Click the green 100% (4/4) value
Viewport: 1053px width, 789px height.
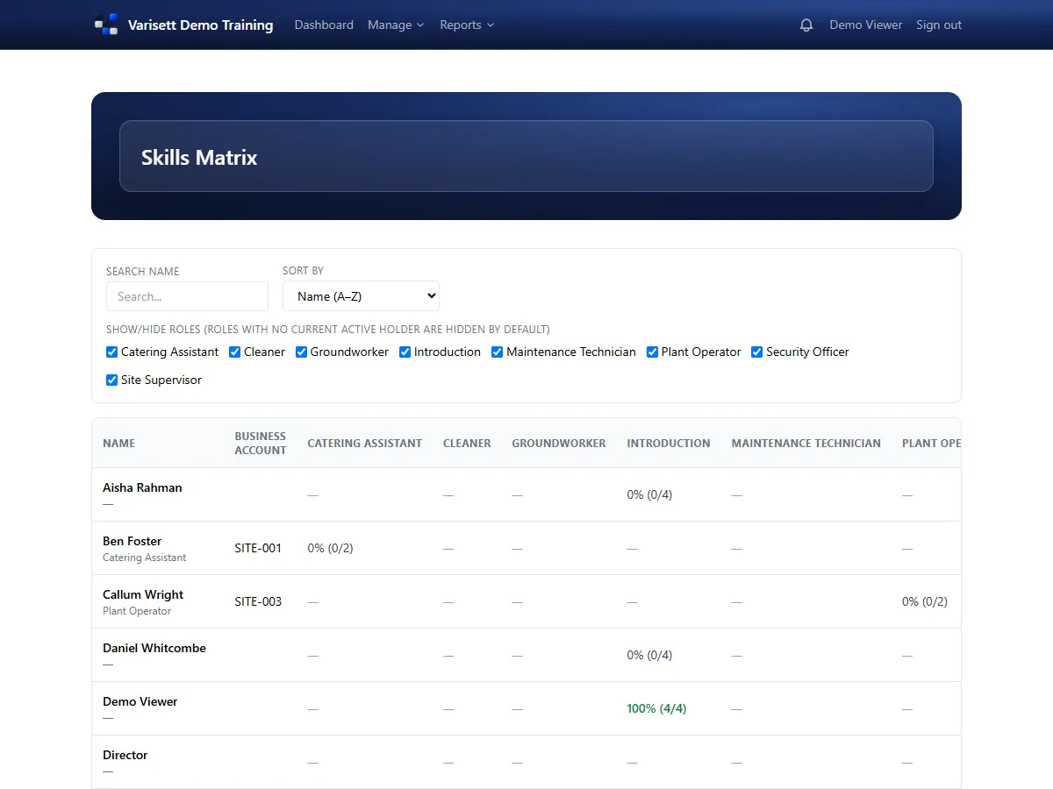[656, 708]
